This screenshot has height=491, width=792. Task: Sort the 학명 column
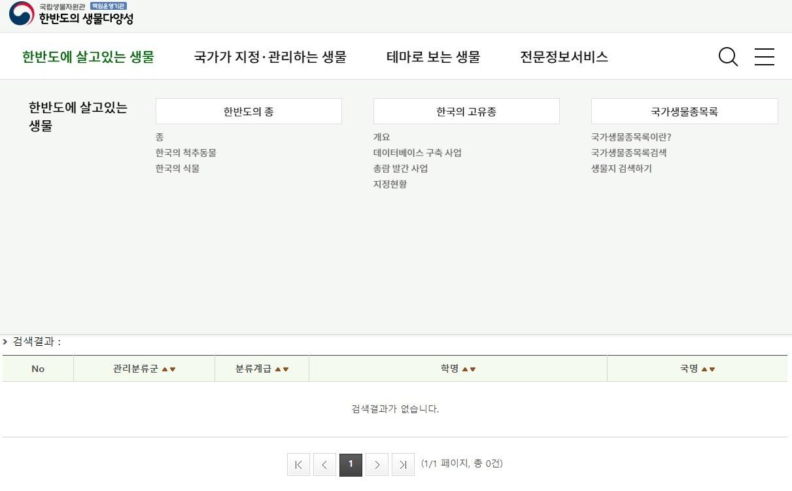pos(469,369)
